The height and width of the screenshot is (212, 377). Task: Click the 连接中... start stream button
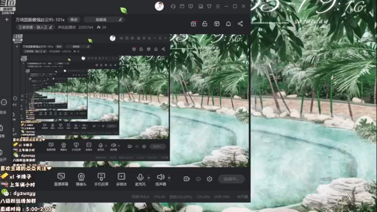pyautogui.click(x=231, y=179)
